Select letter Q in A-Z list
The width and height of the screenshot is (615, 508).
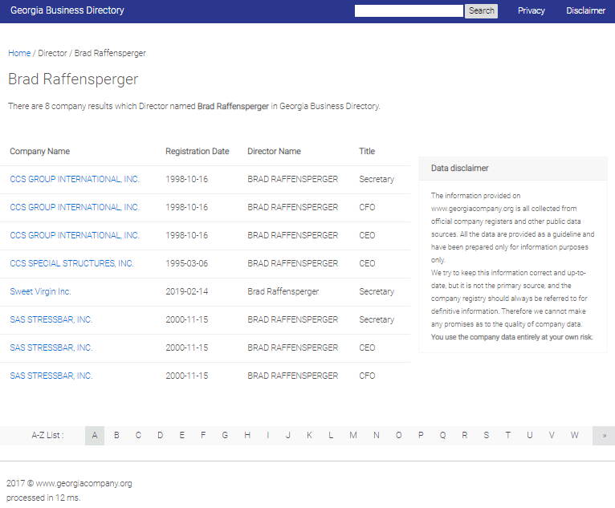click(x=443, y=436)
